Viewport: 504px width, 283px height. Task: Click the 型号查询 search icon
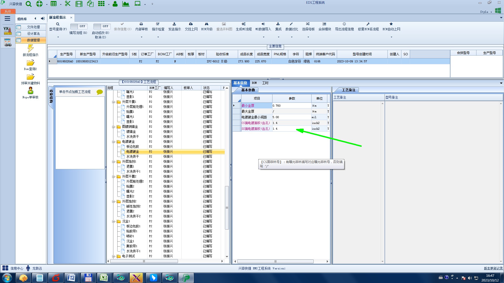[58, 24]
